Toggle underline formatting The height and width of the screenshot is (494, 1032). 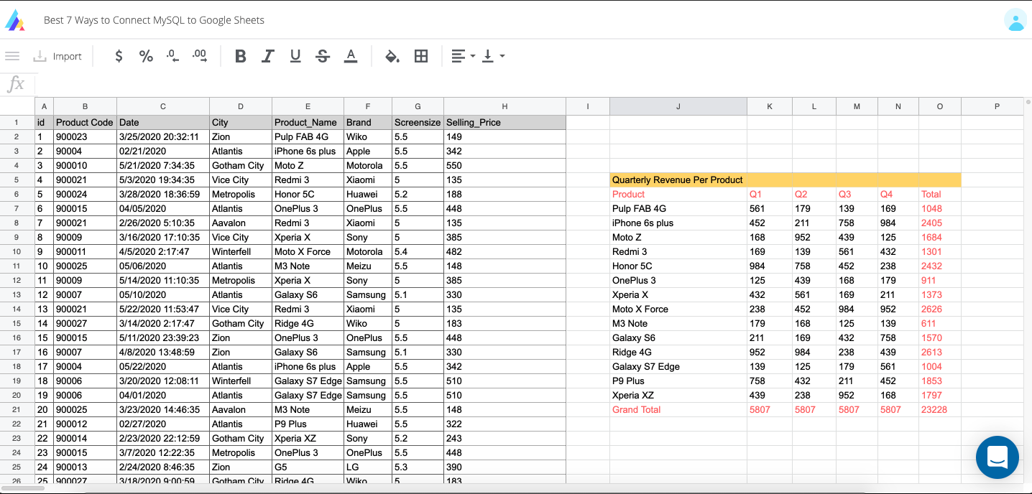tap(295, 56)
